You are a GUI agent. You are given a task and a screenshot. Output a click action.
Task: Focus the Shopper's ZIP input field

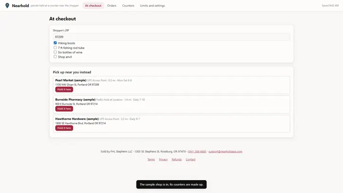click(171, 37)
